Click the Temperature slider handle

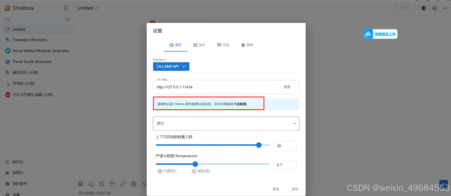pyautogui.click(x=195, y=164)
